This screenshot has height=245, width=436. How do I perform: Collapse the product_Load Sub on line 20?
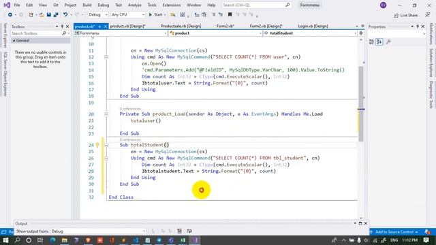click(x=106, y=114)
